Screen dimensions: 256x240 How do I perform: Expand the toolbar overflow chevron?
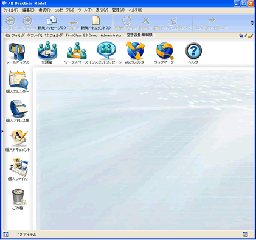[x=252, y=22]
